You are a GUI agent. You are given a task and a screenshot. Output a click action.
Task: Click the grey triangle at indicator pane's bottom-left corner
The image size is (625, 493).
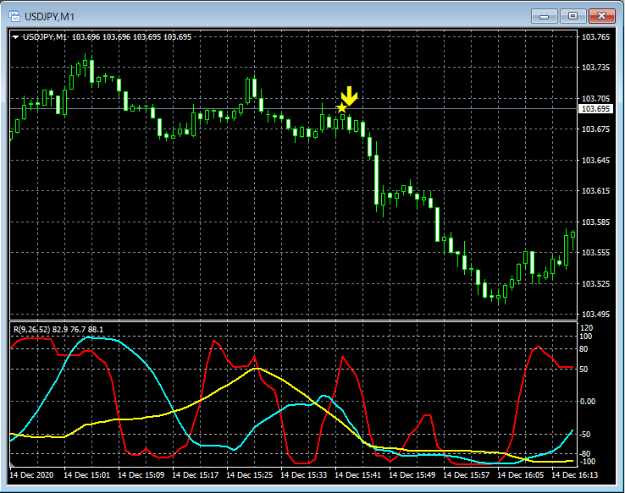click(13, 465)
